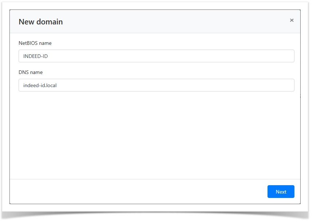Viewport: 313px width, 222px height.
Task: Advance the New domain wizard with Next
Action: [x=281, y=191]
